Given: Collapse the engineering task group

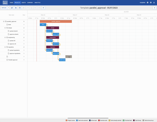Looking at the screenshot, I should click(x=5, y=38).
